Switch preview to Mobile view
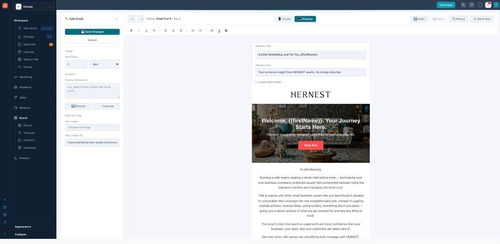 [285, 19]
